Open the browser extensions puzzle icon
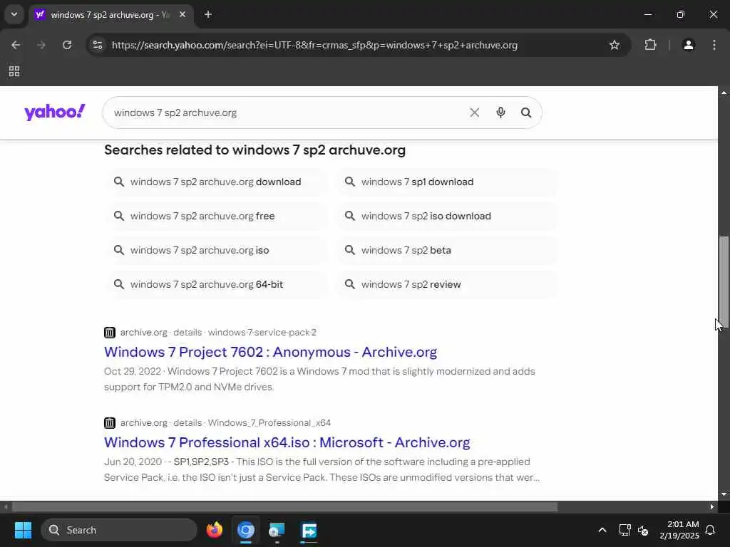730x547 pixels. click(650, 45)
